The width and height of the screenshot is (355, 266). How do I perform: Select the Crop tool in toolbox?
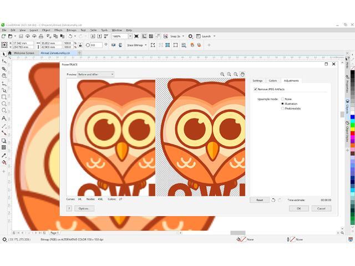coord(4,68)
